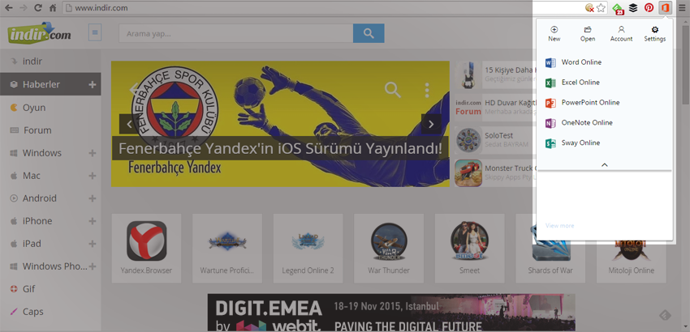This screenshot has height=332, width=690.
Task: Open Settings in the Office panel
Action: [655, 34]
